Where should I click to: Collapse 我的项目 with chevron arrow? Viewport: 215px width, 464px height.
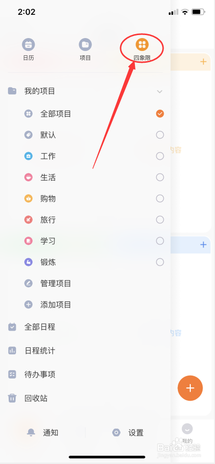pyautogui.click(x=160, y=91)
